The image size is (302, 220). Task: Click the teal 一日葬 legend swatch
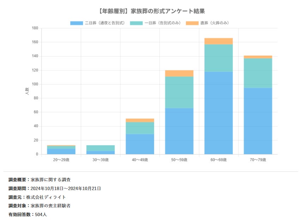click(x=136, y=23)
